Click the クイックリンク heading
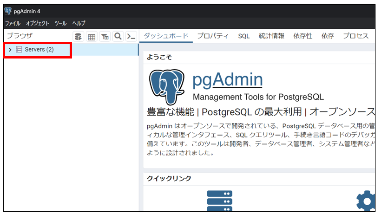 point(169,178)
